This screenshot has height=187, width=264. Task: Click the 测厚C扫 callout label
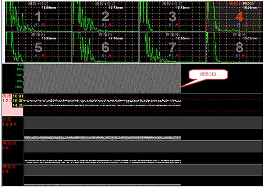tap(208, 75)
